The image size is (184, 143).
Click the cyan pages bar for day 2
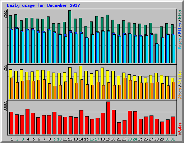(x=17, y=46)
